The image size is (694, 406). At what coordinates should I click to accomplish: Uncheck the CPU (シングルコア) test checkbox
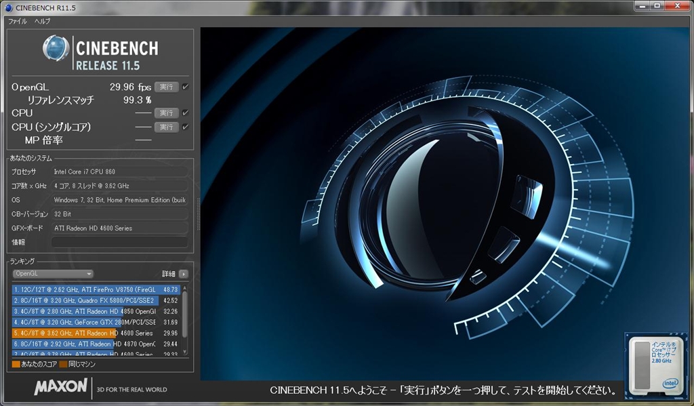pos(185,127)
